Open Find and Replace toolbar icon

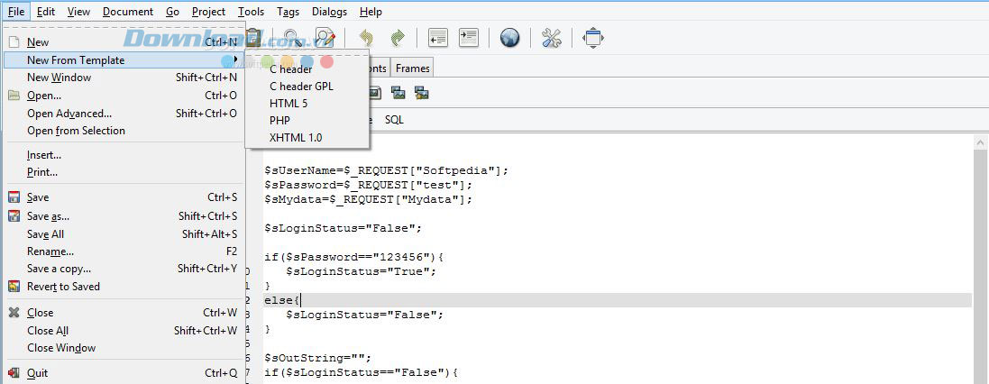pyautogui.click(x=325, y=38)
